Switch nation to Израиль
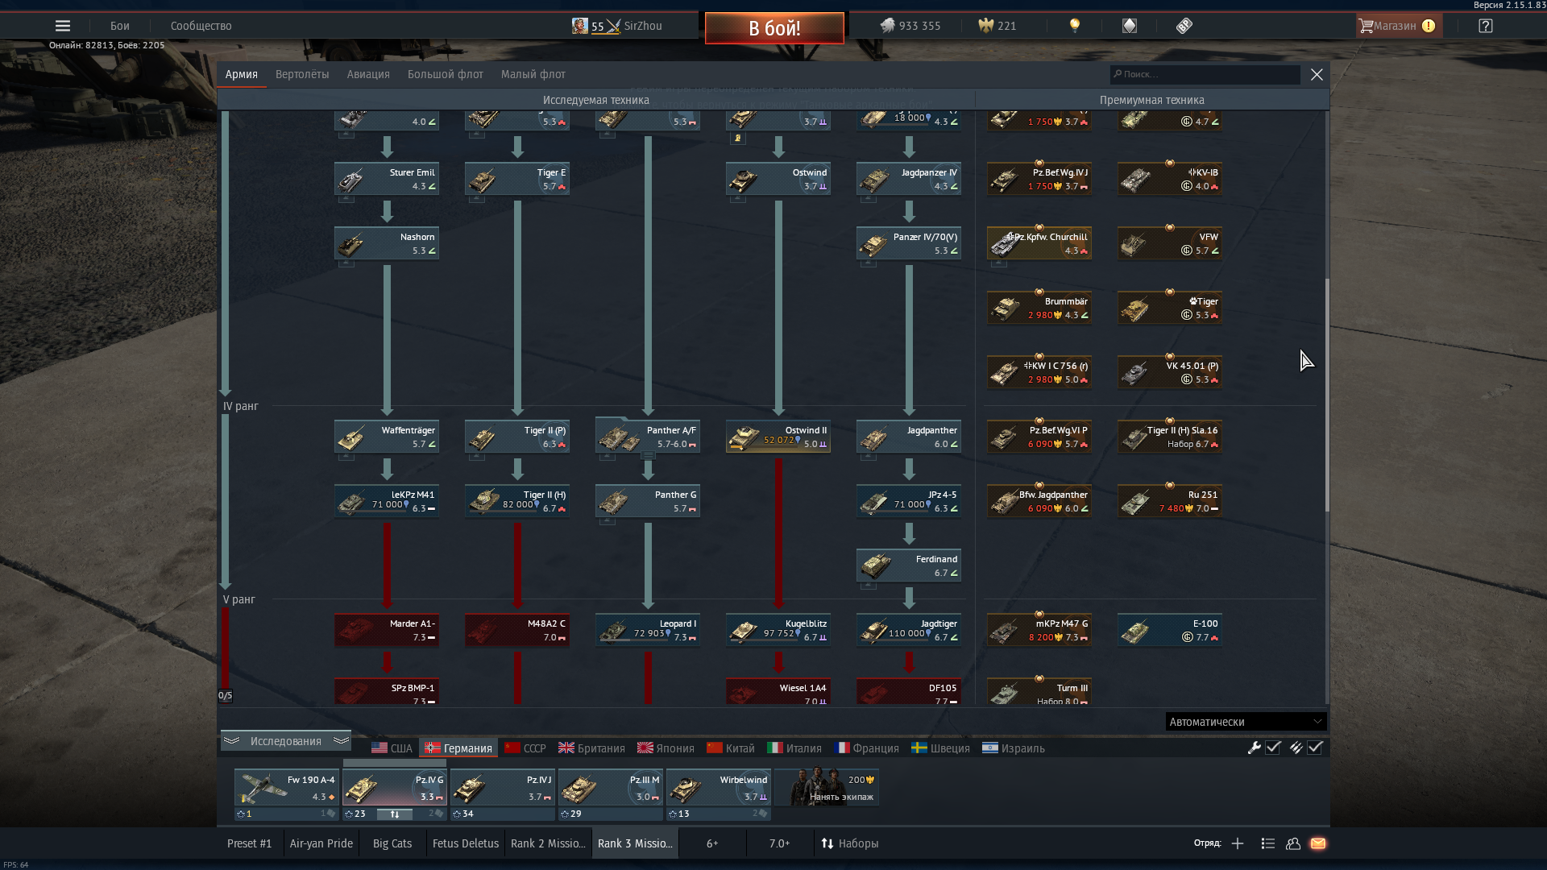 [x=1014, y=748]
